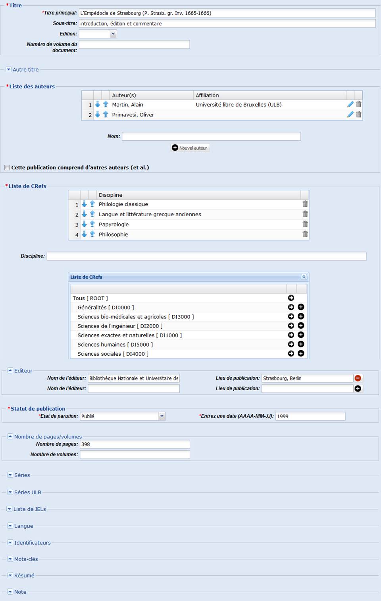Delete author Martin, Alain
Viewport: 381px width, 601px height.
point(359,104)
